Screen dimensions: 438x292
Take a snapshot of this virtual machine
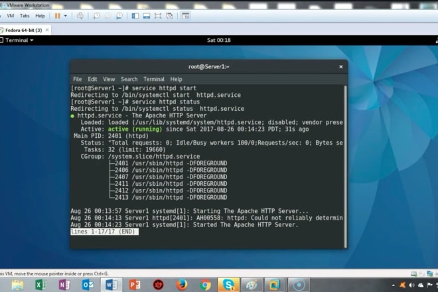[x=96, y=16]
